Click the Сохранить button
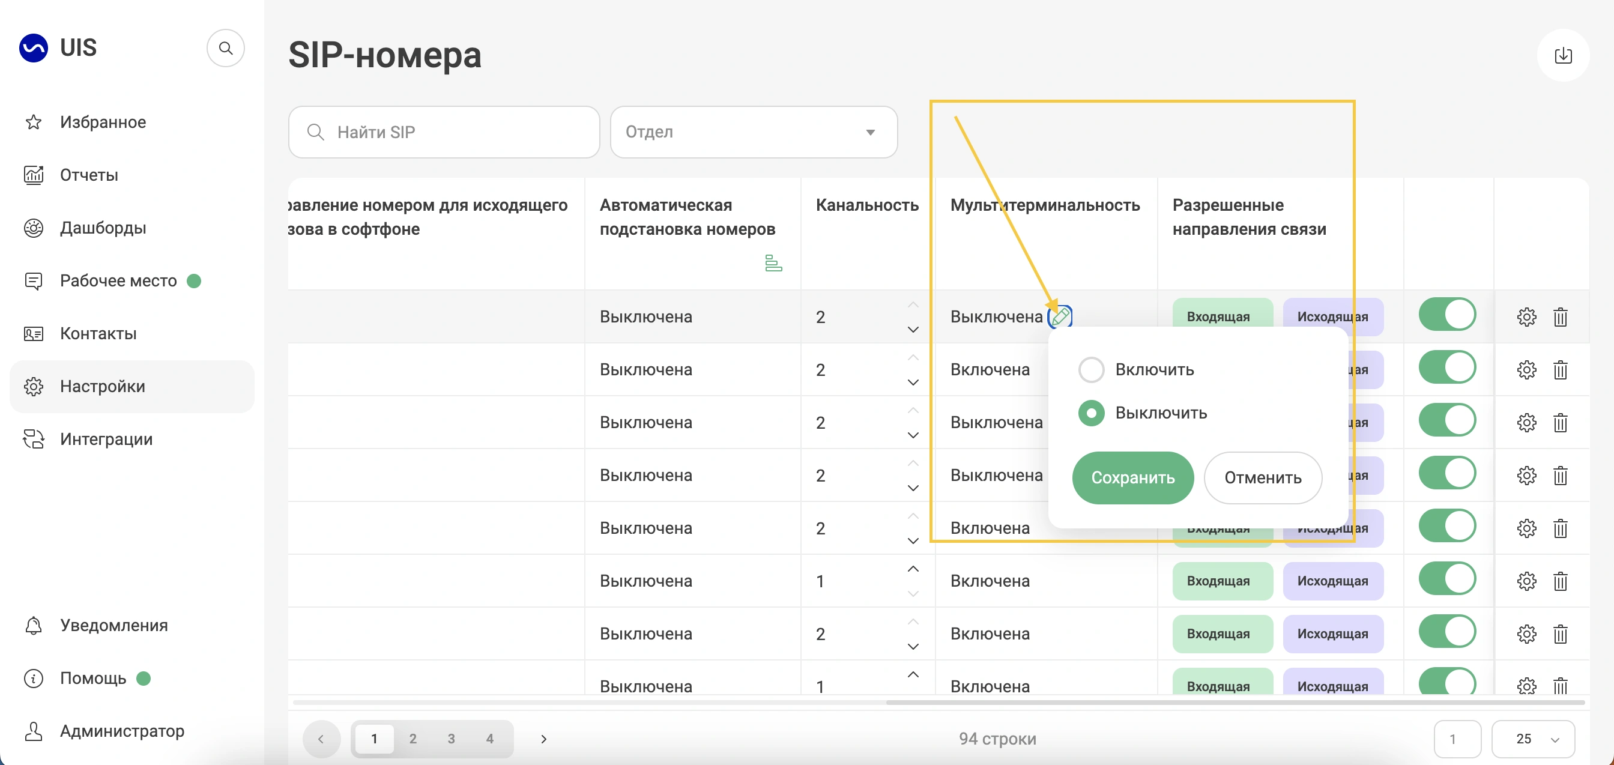 click(1132, 477)
